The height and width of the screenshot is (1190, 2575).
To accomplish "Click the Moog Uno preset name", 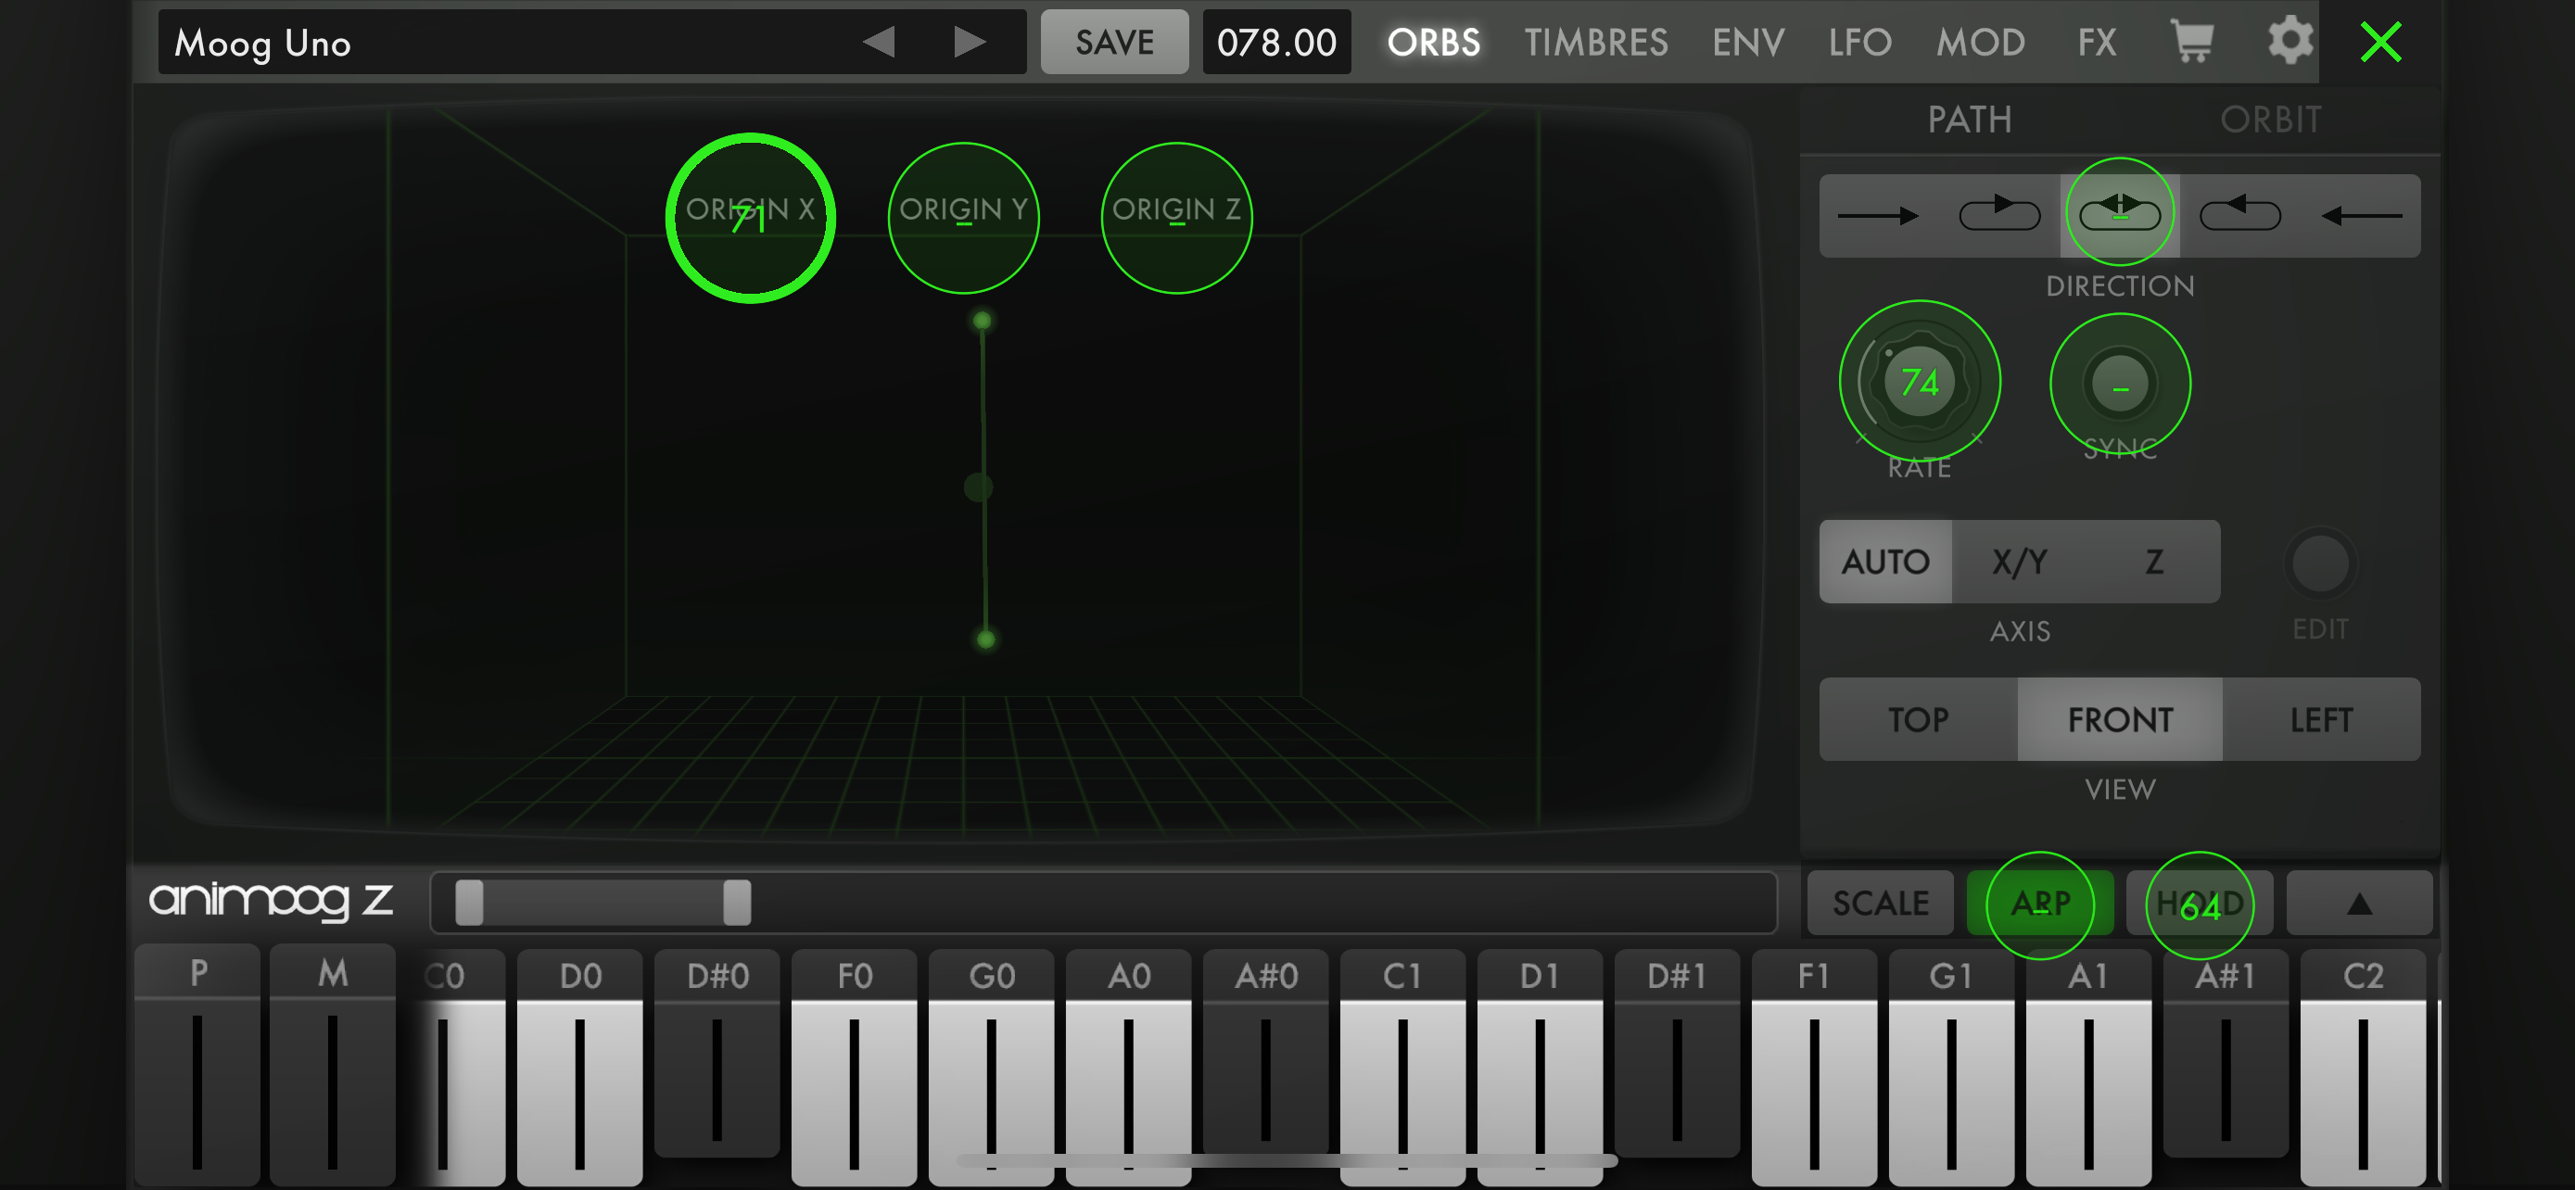I will (x=262, y=43).
